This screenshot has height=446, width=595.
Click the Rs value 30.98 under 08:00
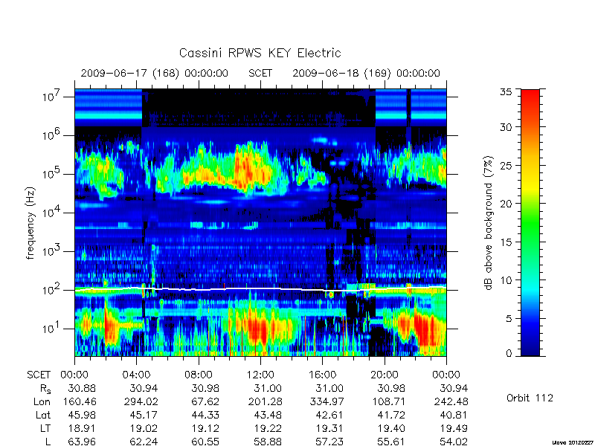pyautogui.click(x=205, y=388)
